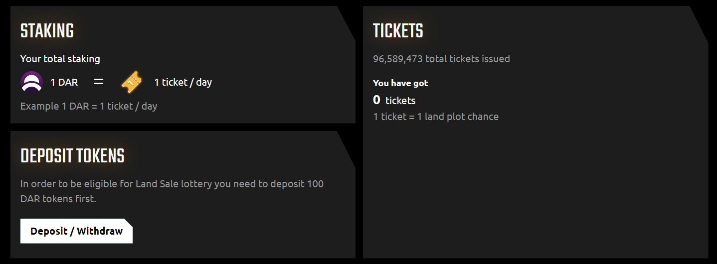
Task: Select the STAKING panel heading
Action: click(47, 31)
